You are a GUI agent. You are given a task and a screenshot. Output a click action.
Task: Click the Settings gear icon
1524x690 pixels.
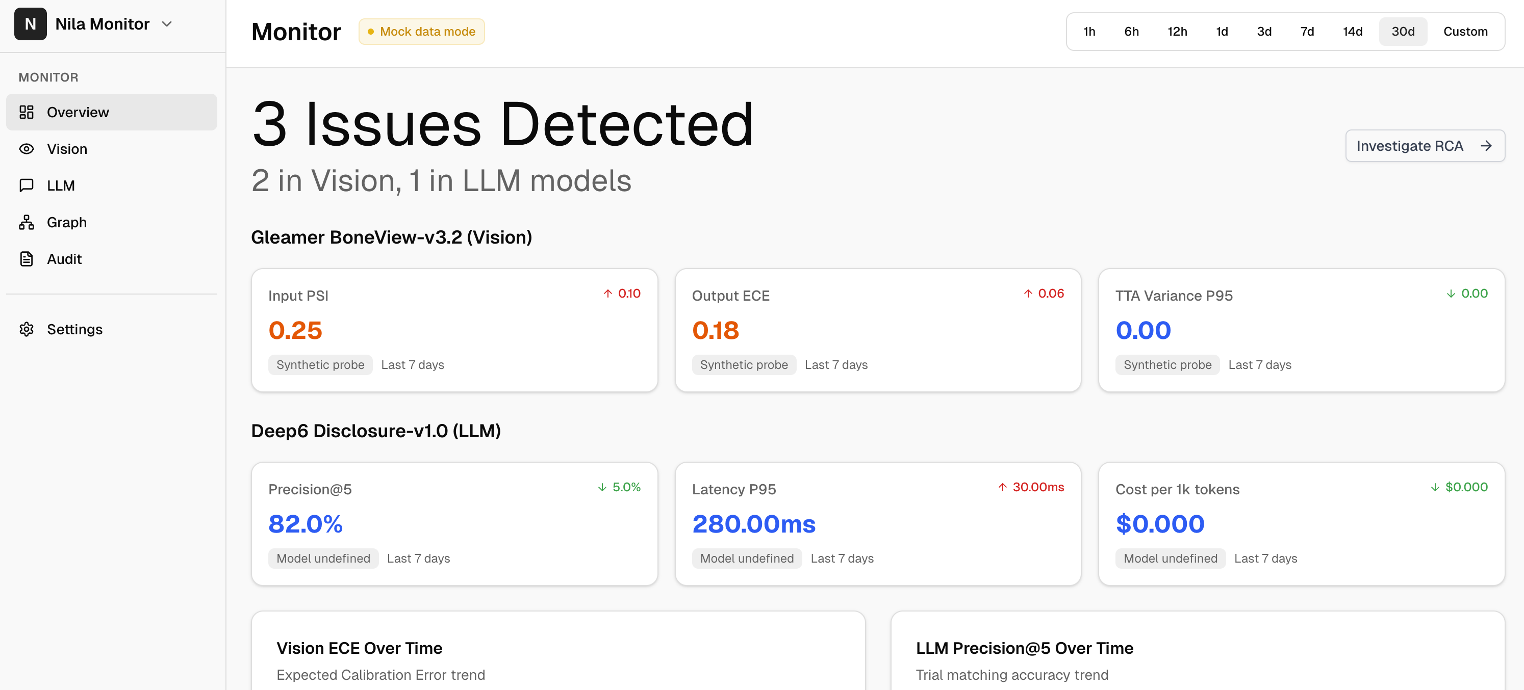click(27, 329)
